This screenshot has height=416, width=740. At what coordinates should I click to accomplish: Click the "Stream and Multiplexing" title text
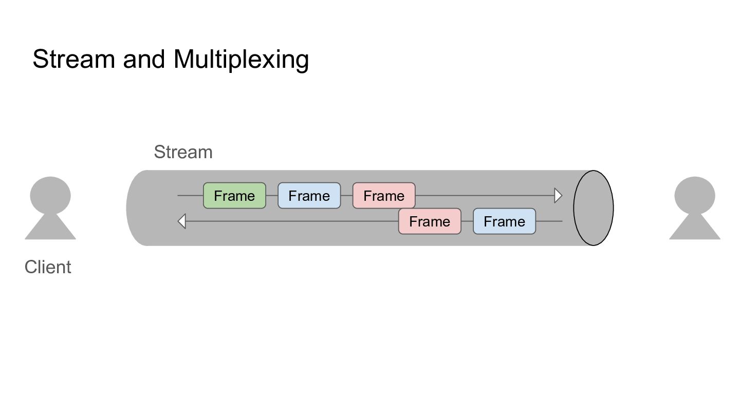[171, 60]
